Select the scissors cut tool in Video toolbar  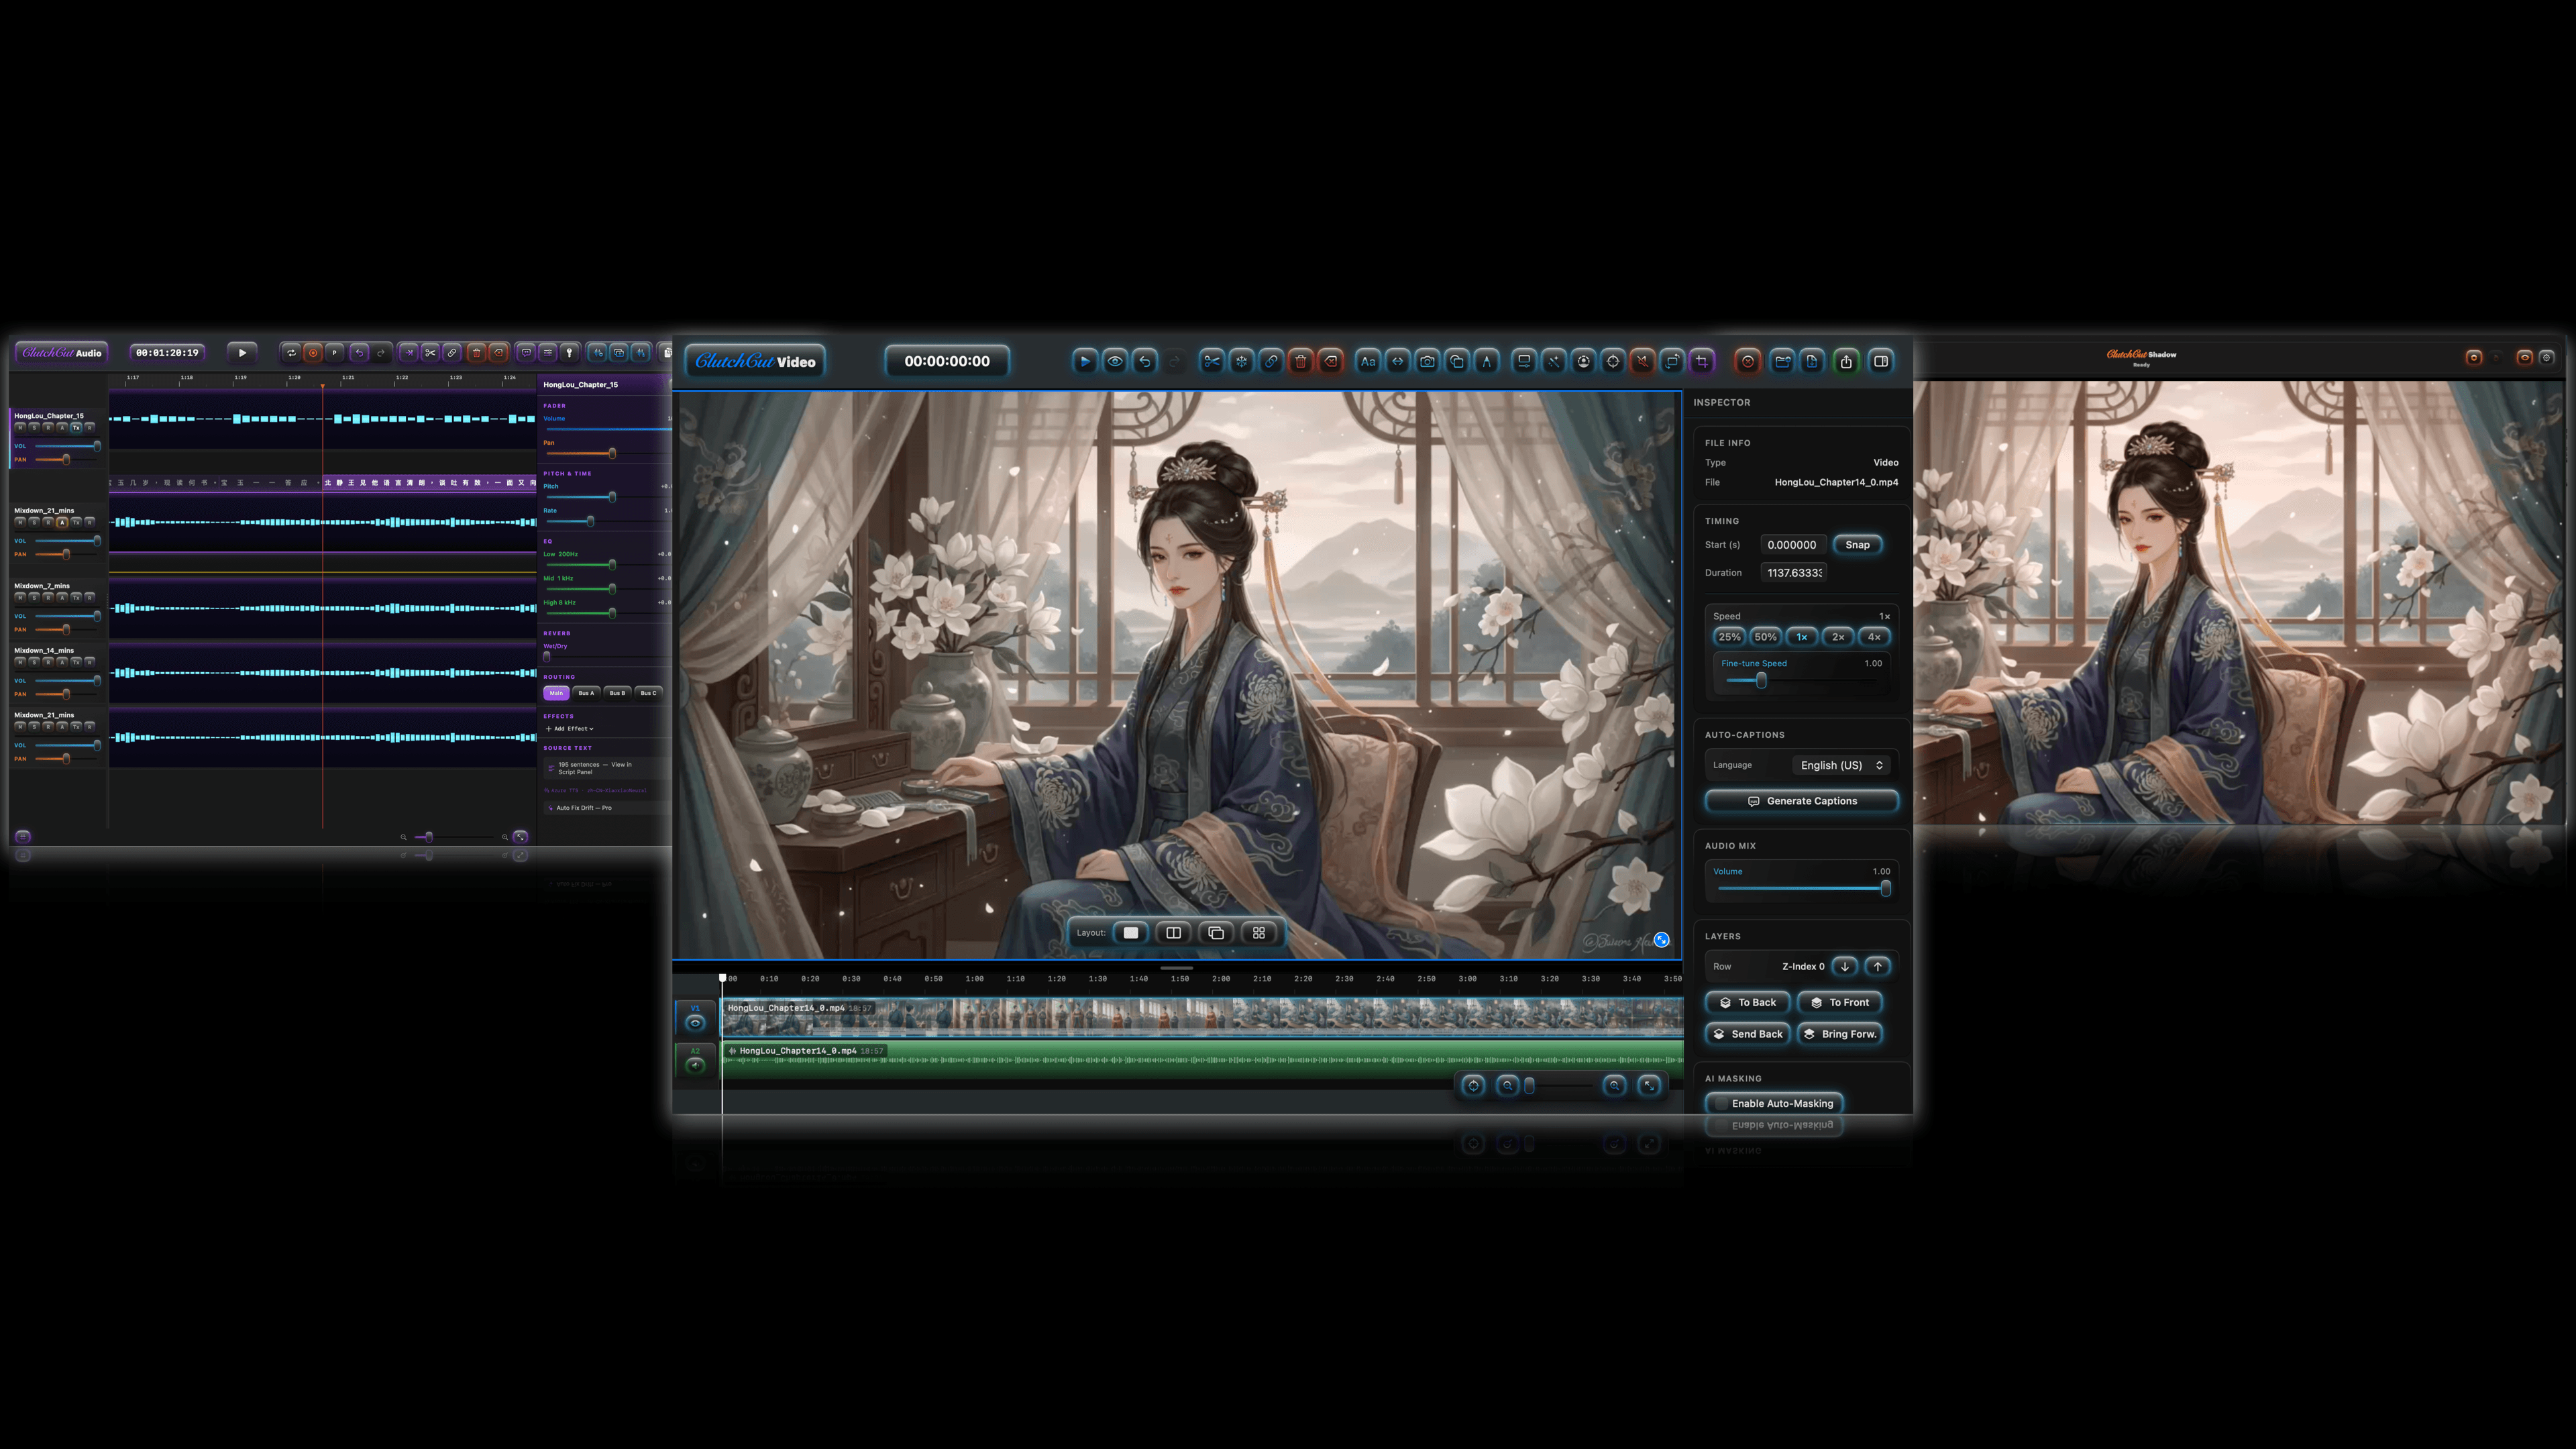[x=1211, y=361]
